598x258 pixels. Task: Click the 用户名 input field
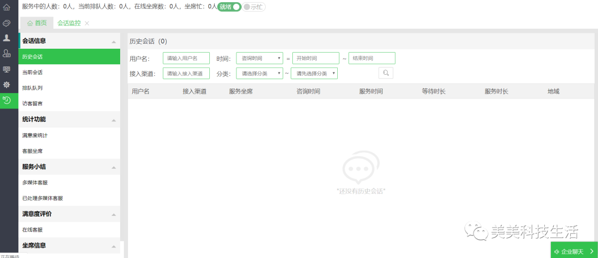tap(186, 58)
